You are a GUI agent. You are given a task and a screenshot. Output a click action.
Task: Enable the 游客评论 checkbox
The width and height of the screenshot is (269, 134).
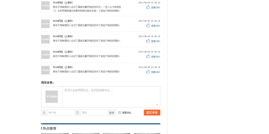[120, 113]
